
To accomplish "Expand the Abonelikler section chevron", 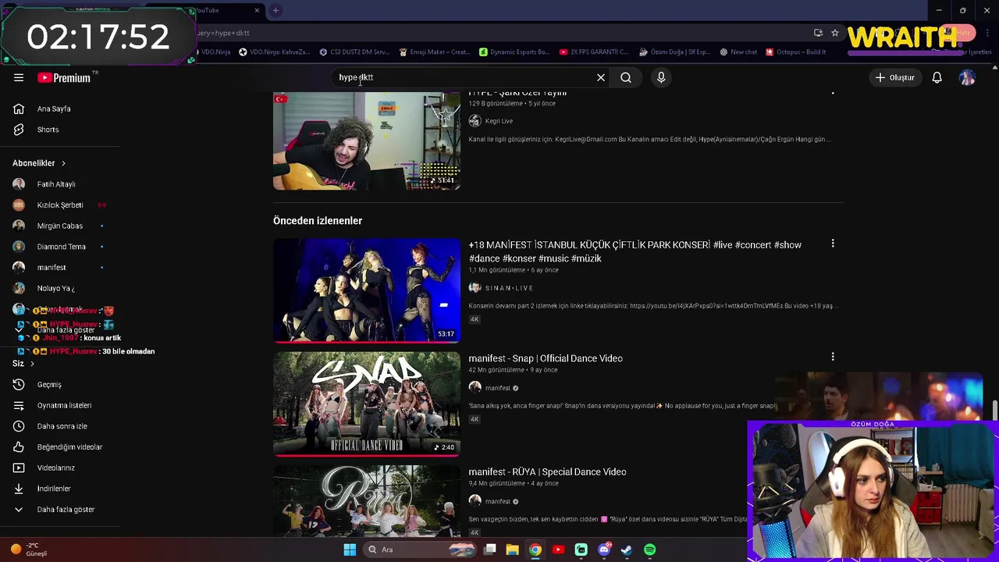I will pos(63,163).
